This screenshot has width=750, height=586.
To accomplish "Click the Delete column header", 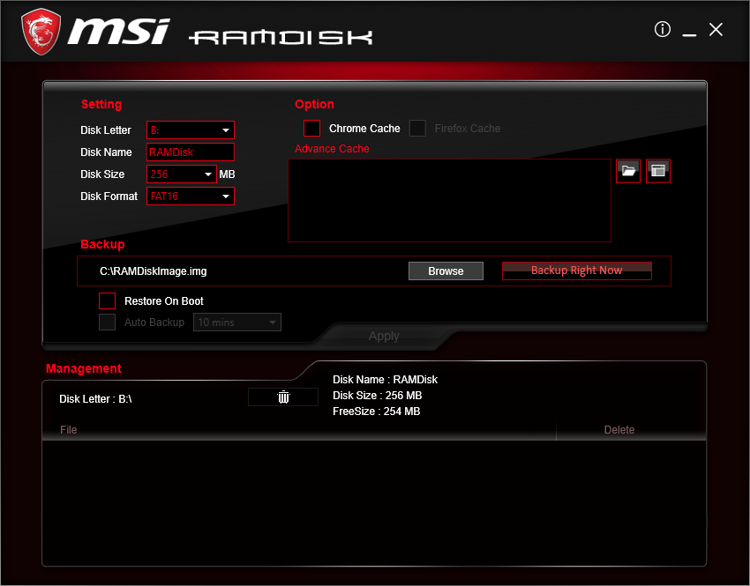I will pos(619,430).
